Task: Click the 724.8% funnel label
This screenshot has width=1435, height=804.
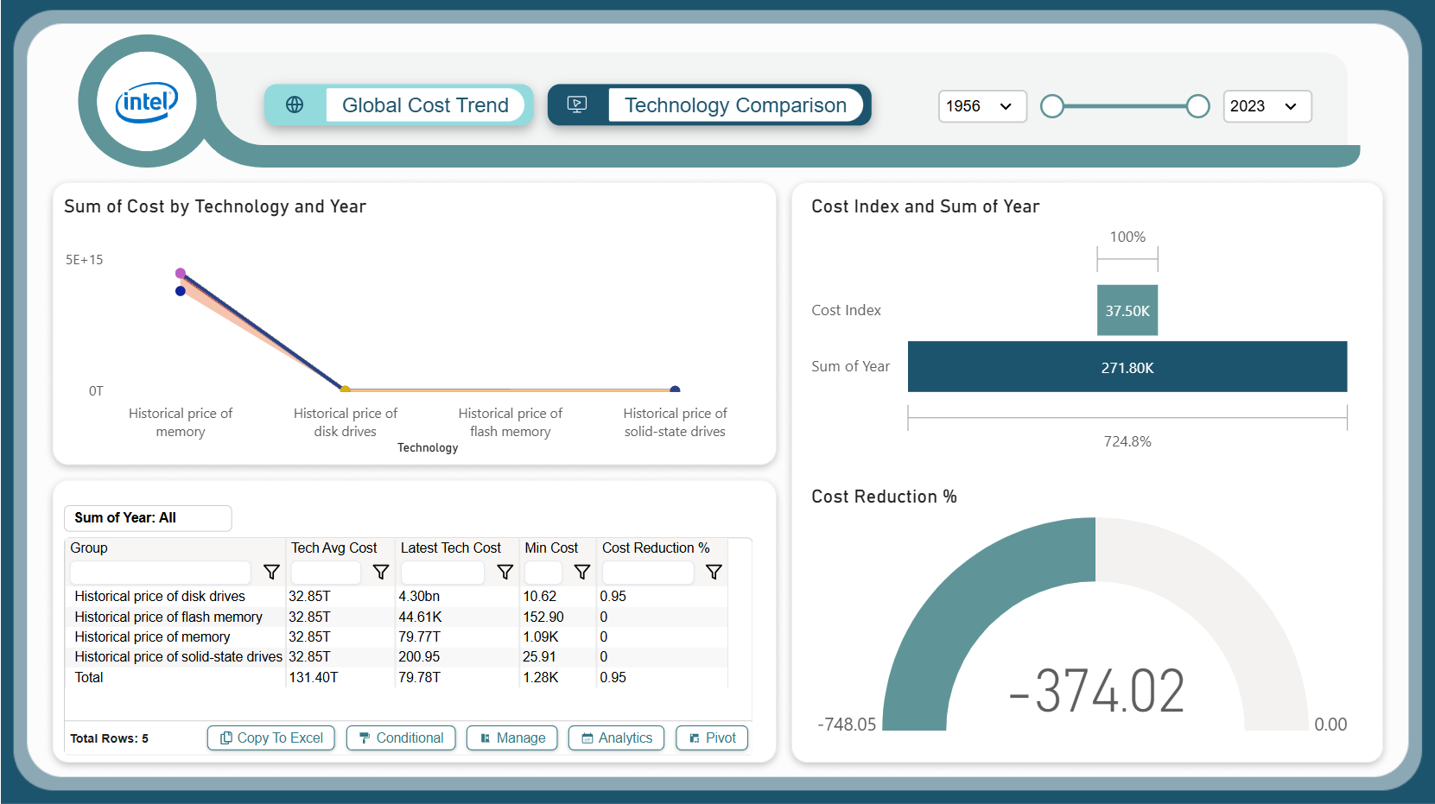Action: pos(1127,441)
